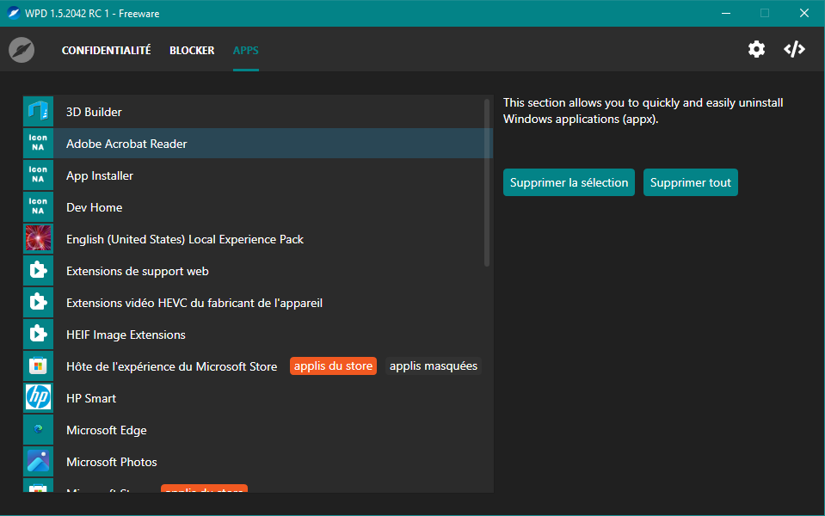Click the HEIF Image Extensions icon
This screenshot has height=516, width=825.
pos(38,335)
